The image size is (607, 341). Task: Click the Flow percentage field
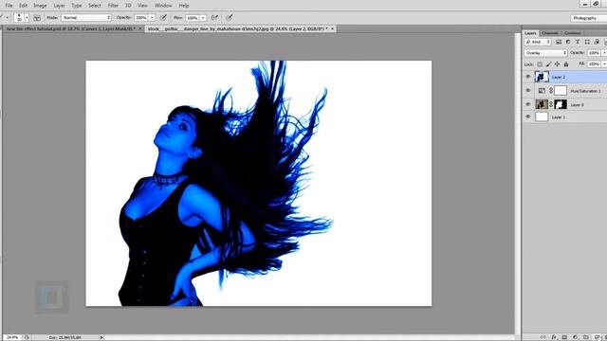193,18
